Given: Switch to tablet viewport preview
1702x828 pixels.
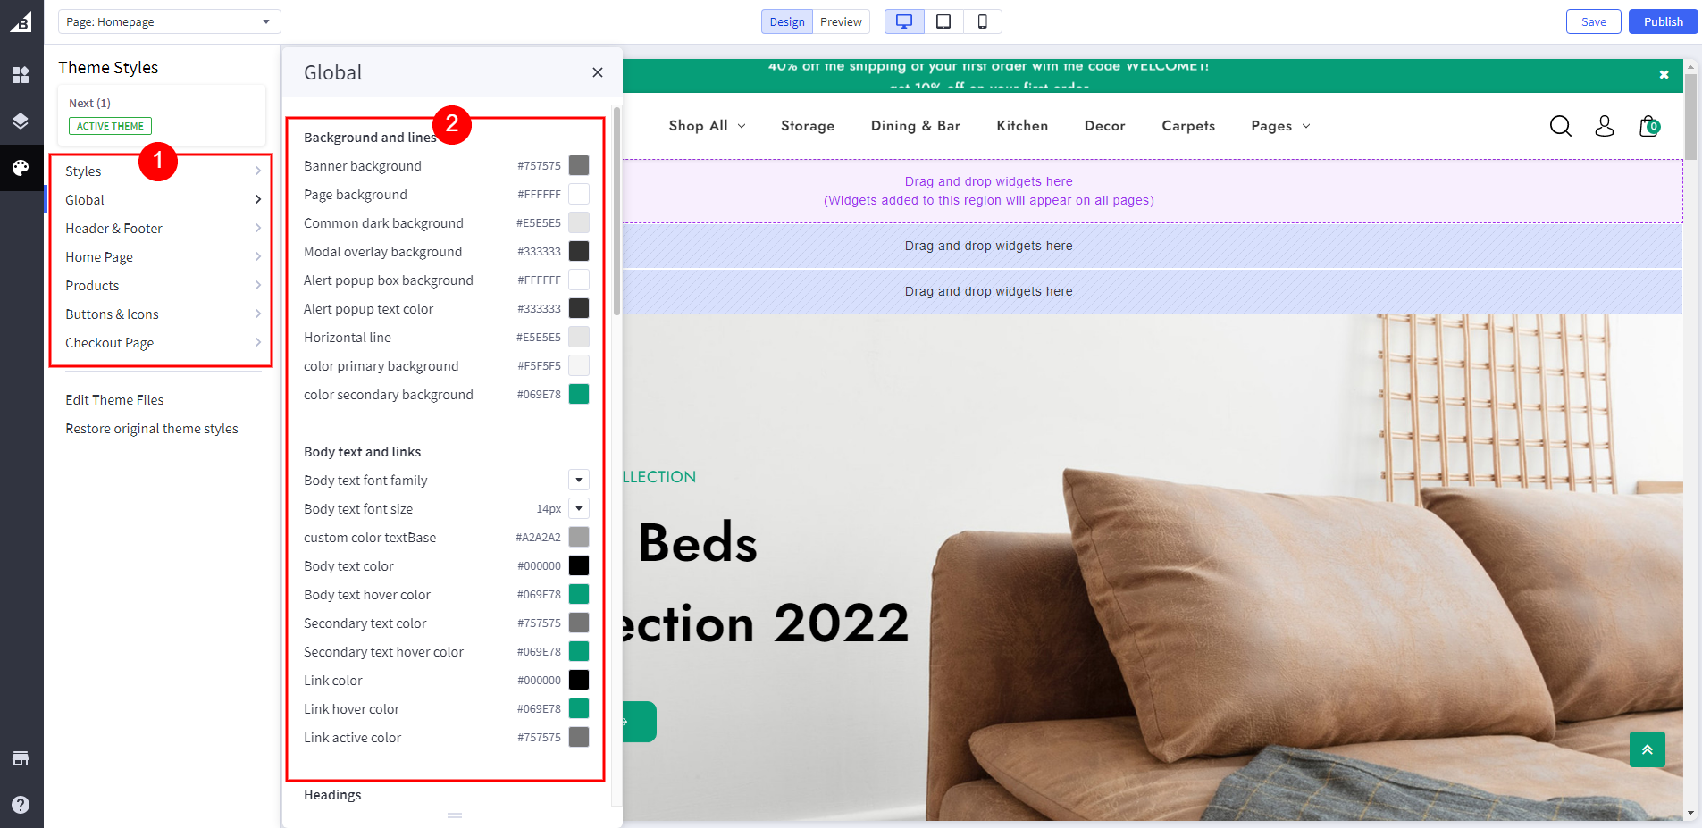Looking at the screenshot, I should [x=943, y=21].
